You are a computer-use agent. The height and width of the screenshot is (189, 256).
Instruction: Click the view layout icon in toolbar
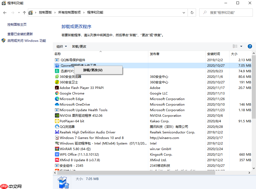[x=235, y=46]
